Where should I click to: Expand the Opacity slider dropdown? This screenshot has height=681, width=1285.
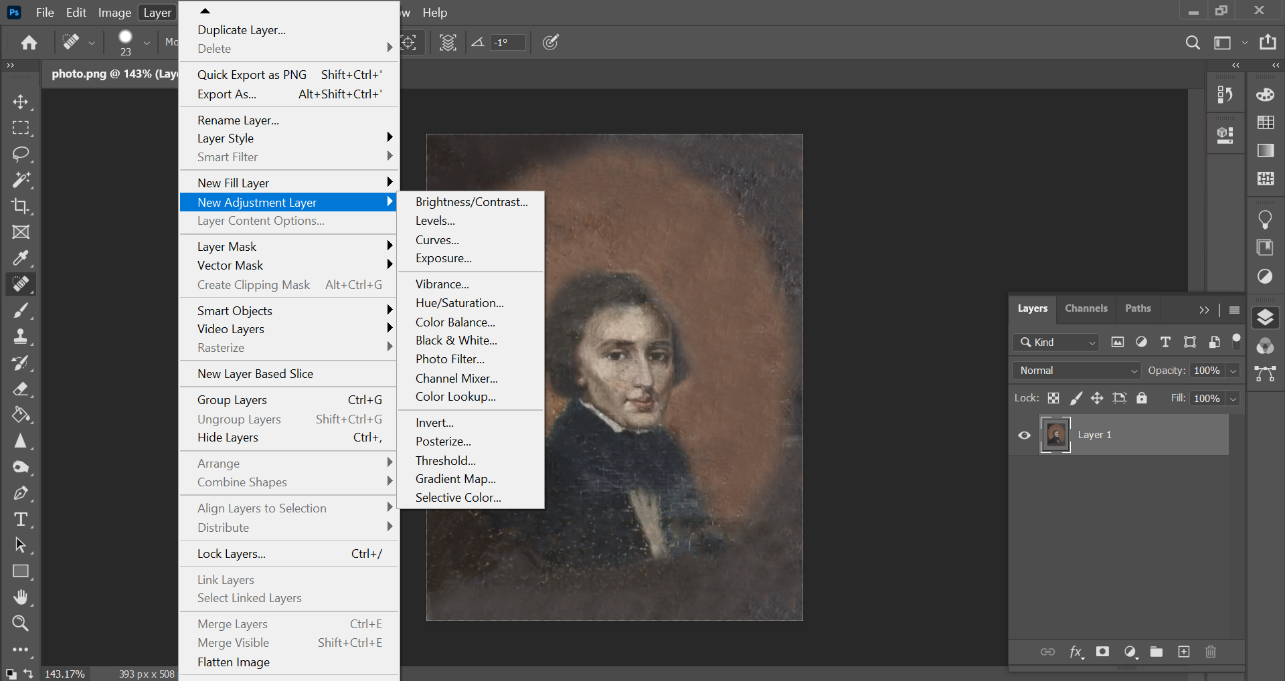click(x=1233, y=371)
